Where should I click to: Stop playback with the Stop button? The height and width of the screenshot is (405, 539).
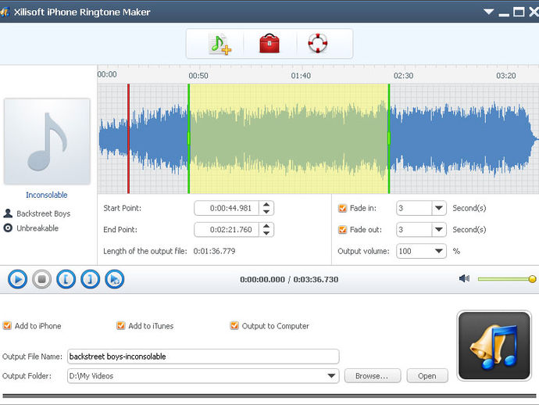pyautogui.click(x=42, y=279)
